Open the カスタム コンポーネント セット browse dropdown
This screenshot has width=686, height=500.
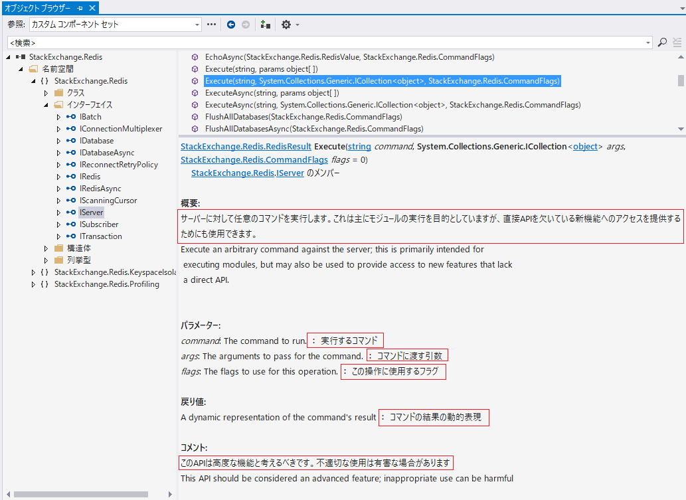[x=197, y=25]
